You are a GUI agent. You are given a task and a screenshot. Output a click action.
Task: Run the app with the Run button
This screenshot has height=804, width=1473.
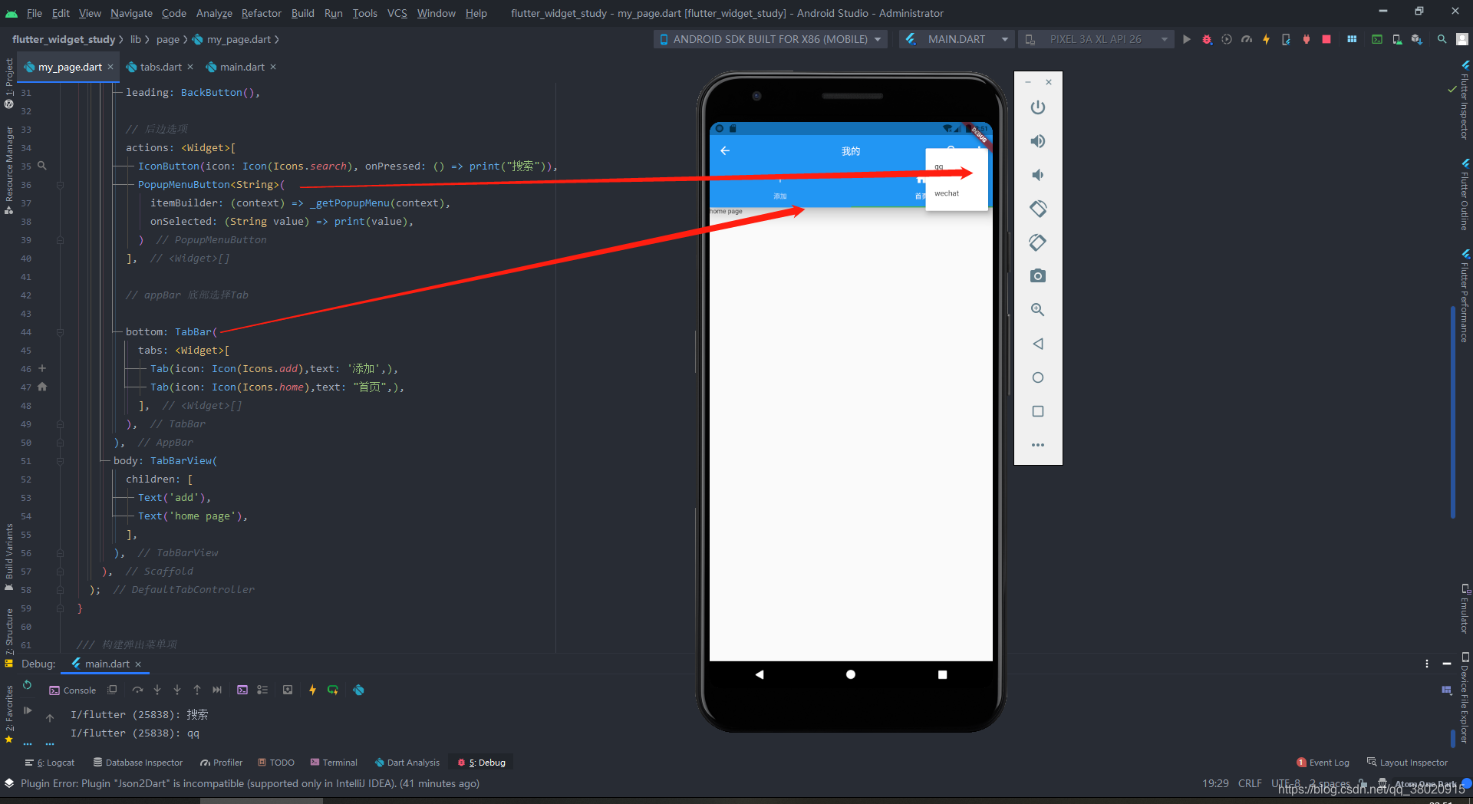(x=1187, y=39)
